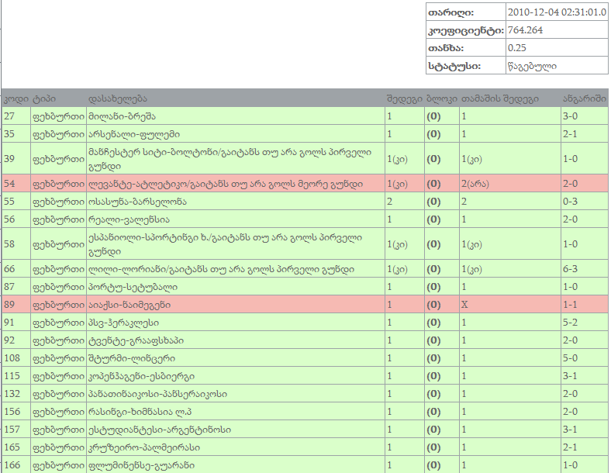This screenshot has height=473, width=611.
Task: Click code 55 cell
Action: click(9, 202)
